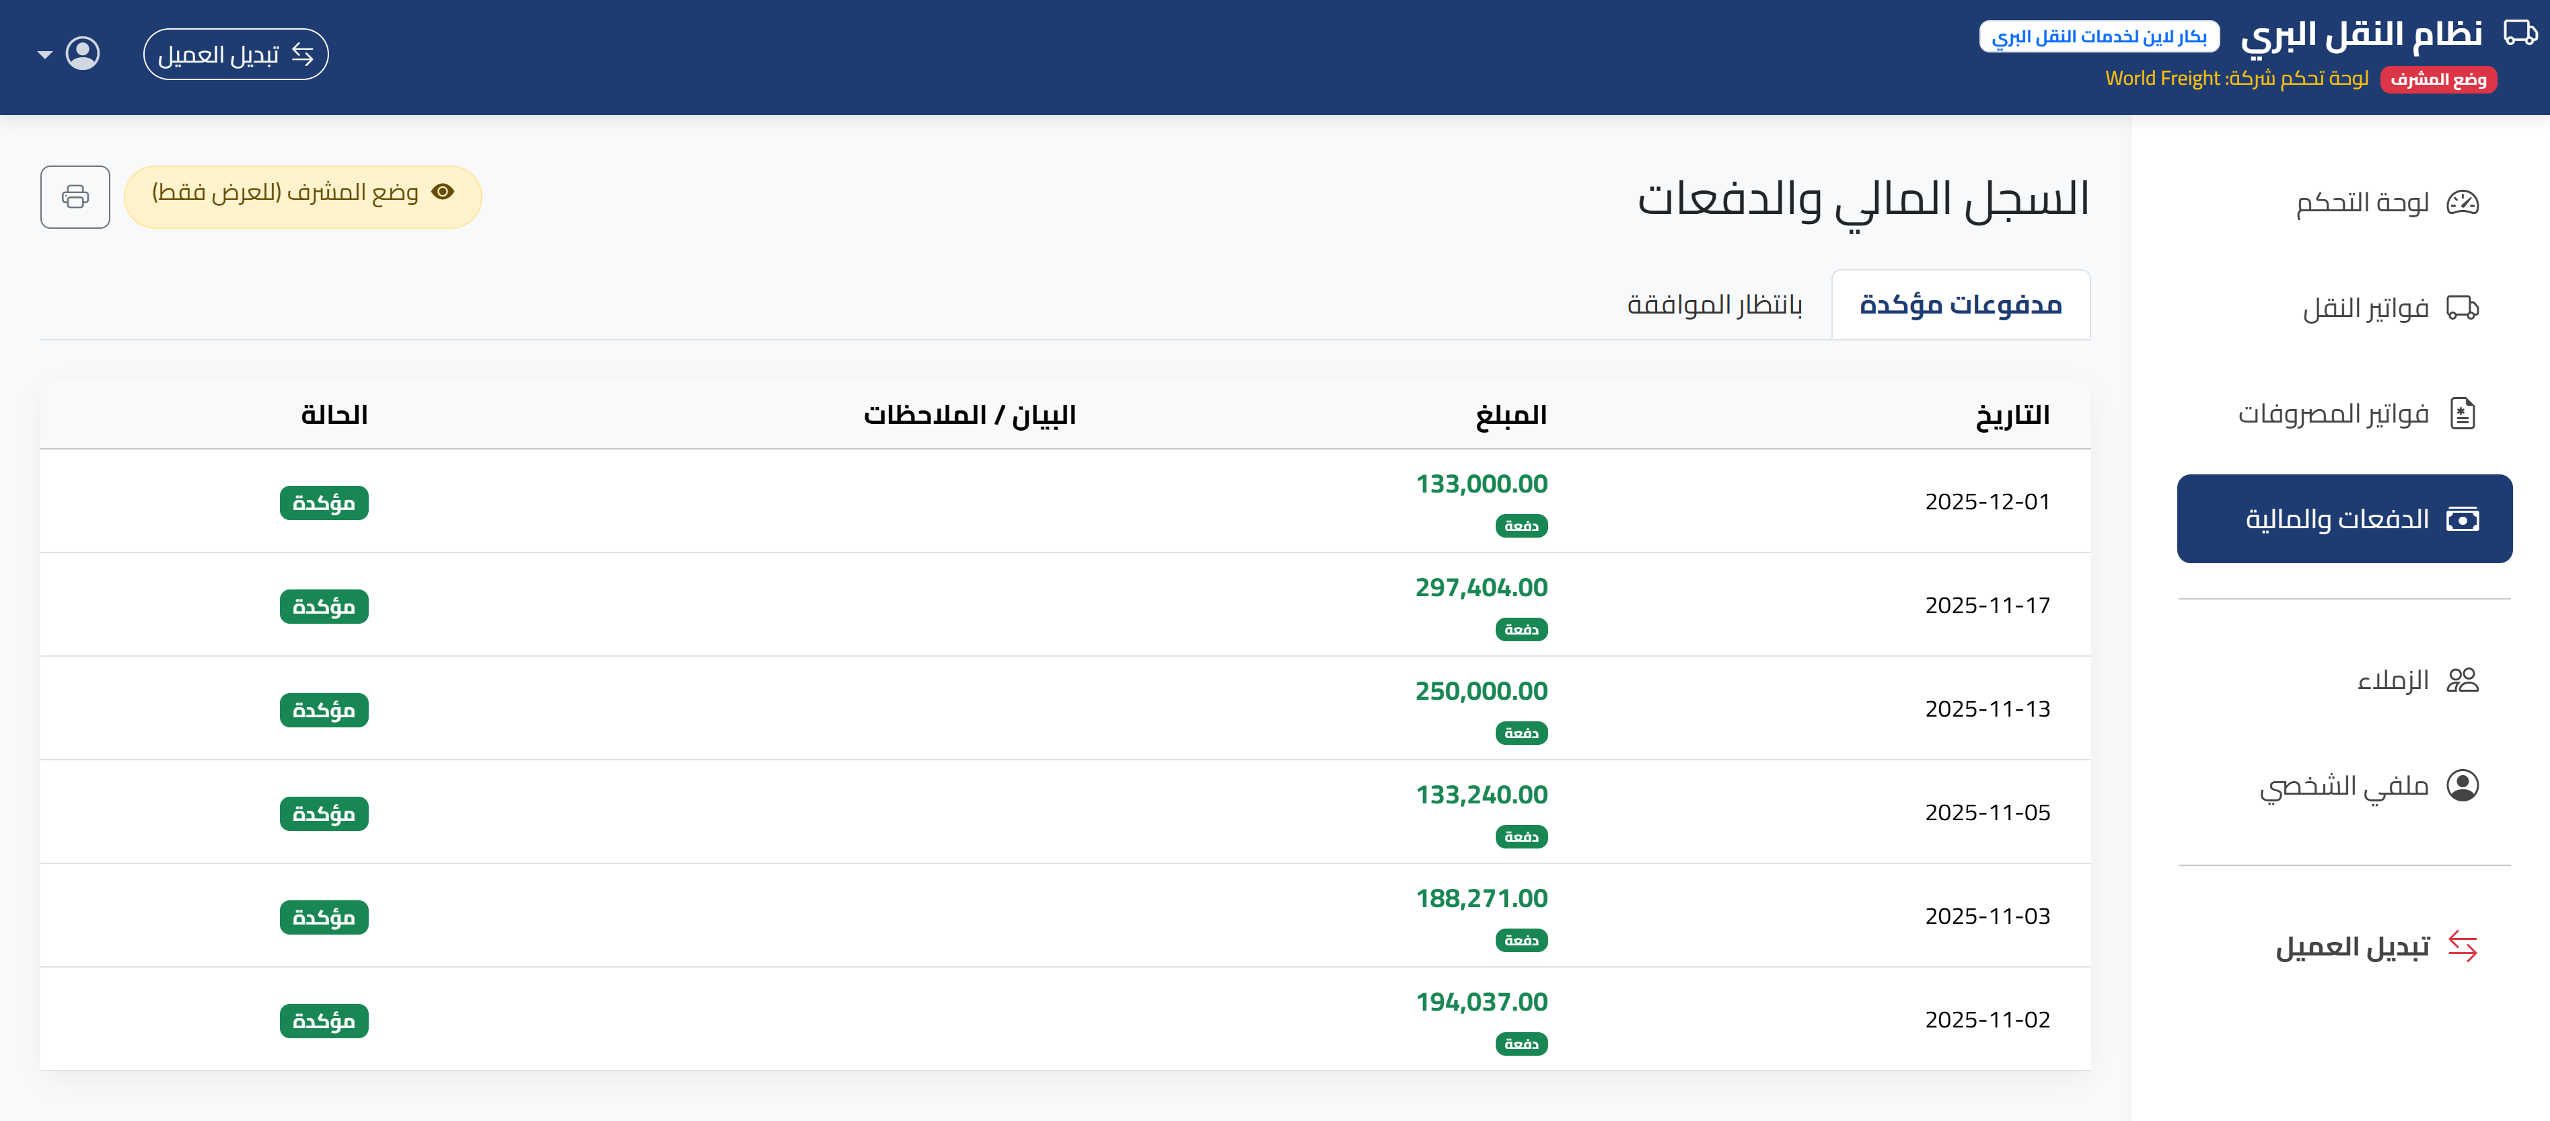The width and height of the screenshot is (2550, 1121).
Task: Click the expense invoices document icon
Action: point(2462,413)
